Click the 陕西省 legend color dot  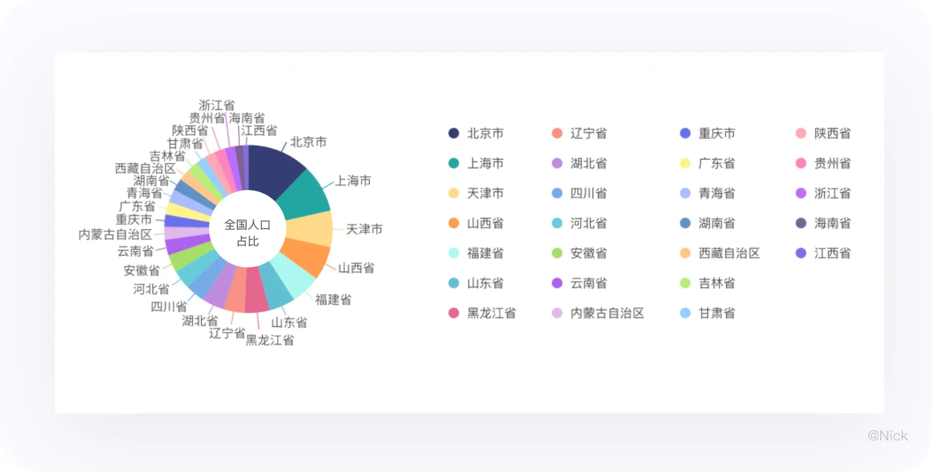(x=801, y=133)
